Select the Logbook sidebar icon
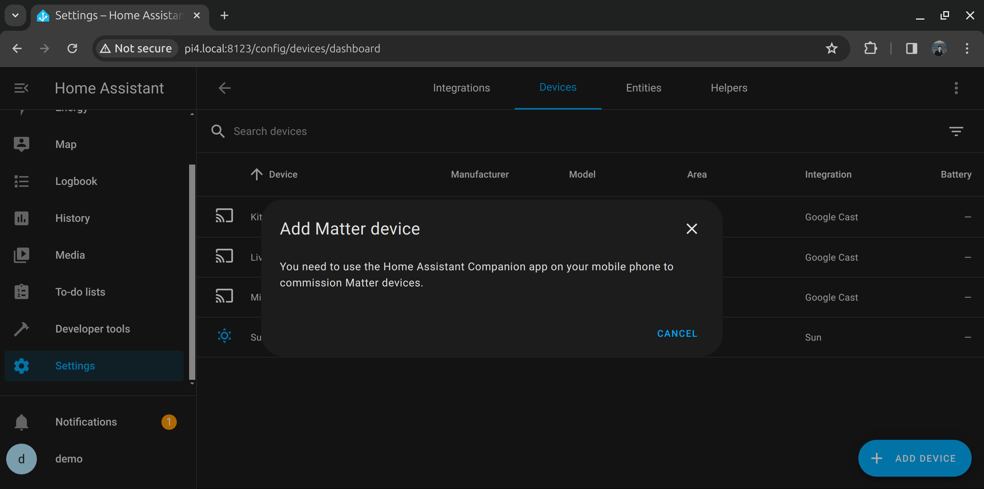 click(21, 181)
